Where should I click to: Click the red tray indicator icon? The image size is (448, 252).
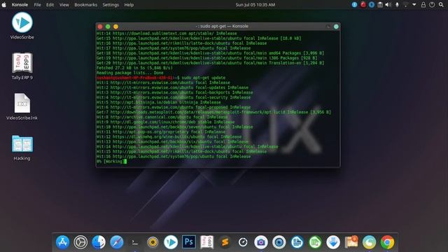click(x=363, y=5)
